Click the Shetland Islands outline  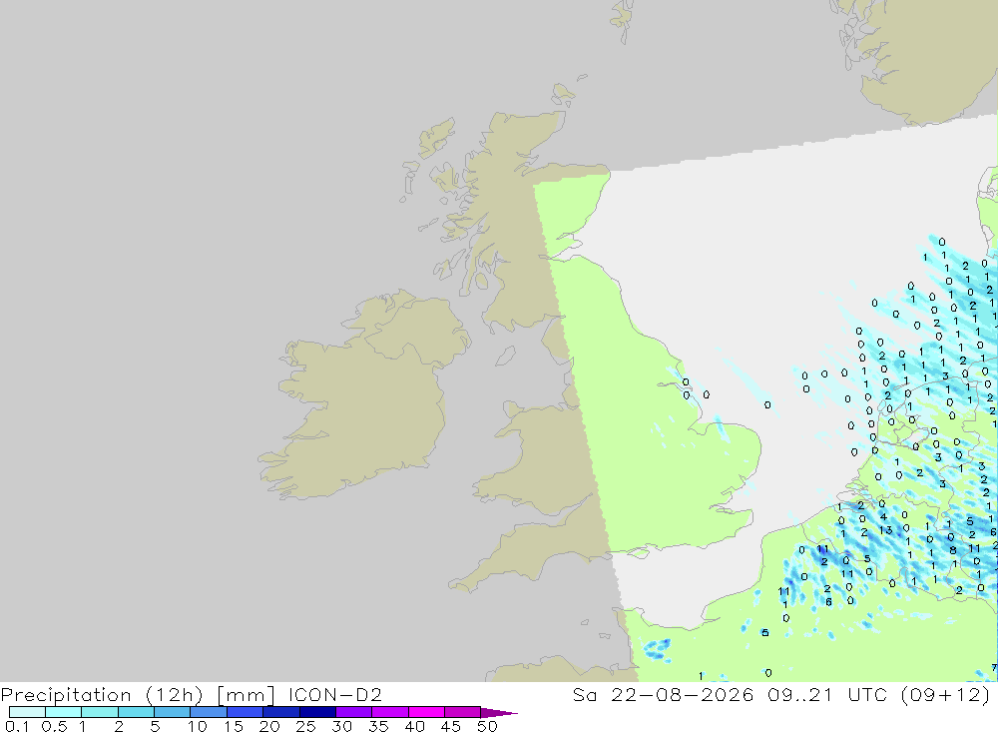click(623, 20)
